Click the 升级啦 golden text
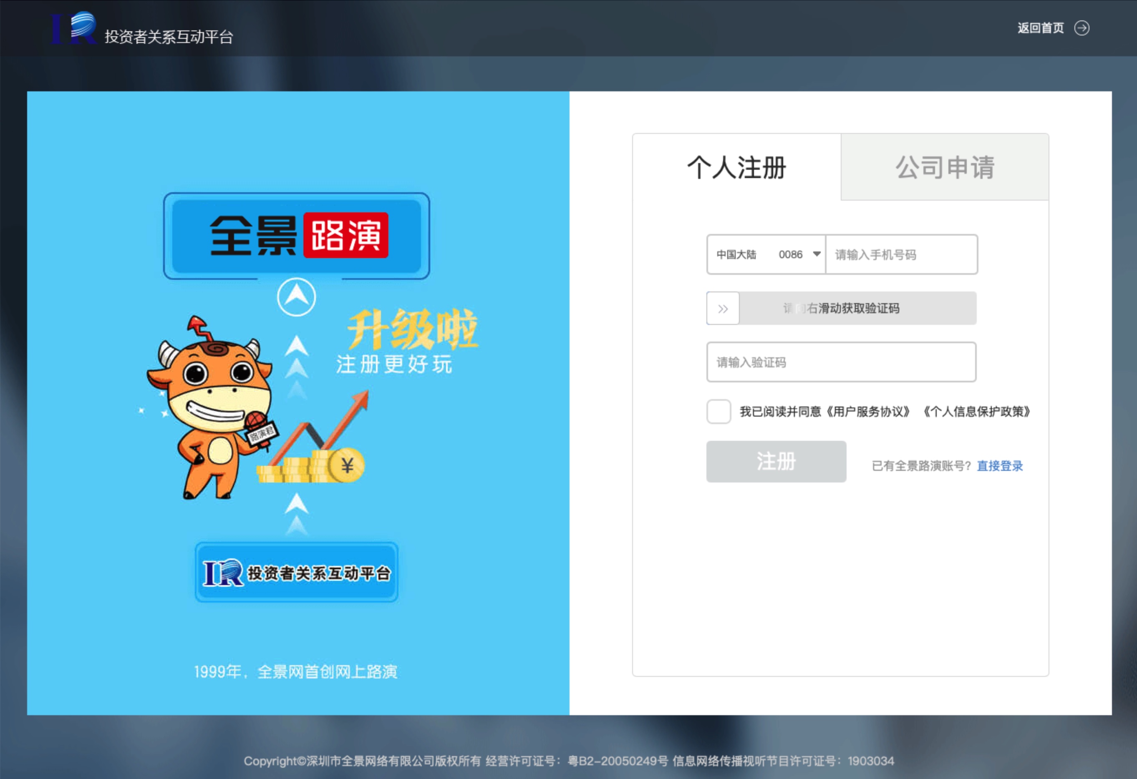Viewport: 1137px width, 779px height. tap(413, 329)
